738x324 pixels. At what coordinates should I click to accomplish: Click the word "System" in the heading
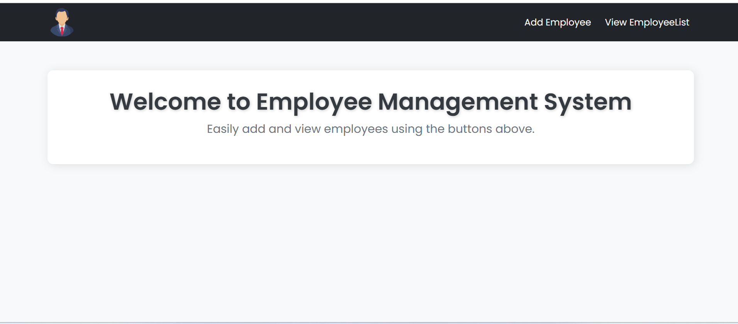pos(587,102)
